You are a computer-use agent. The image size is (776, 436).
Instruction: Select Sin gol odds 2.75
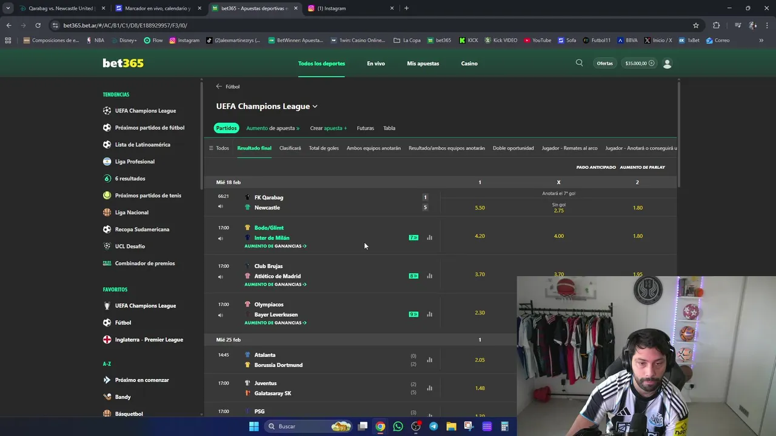558,208
